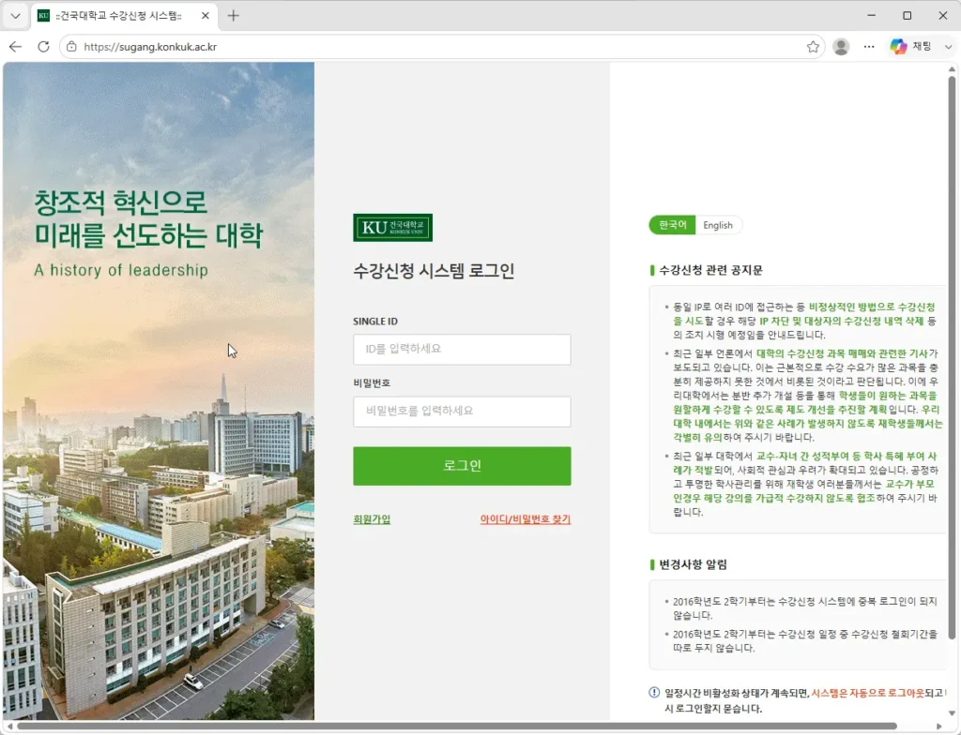Focus the 비밀번호 password field
The image size is (961, 735).
[462, 411]
